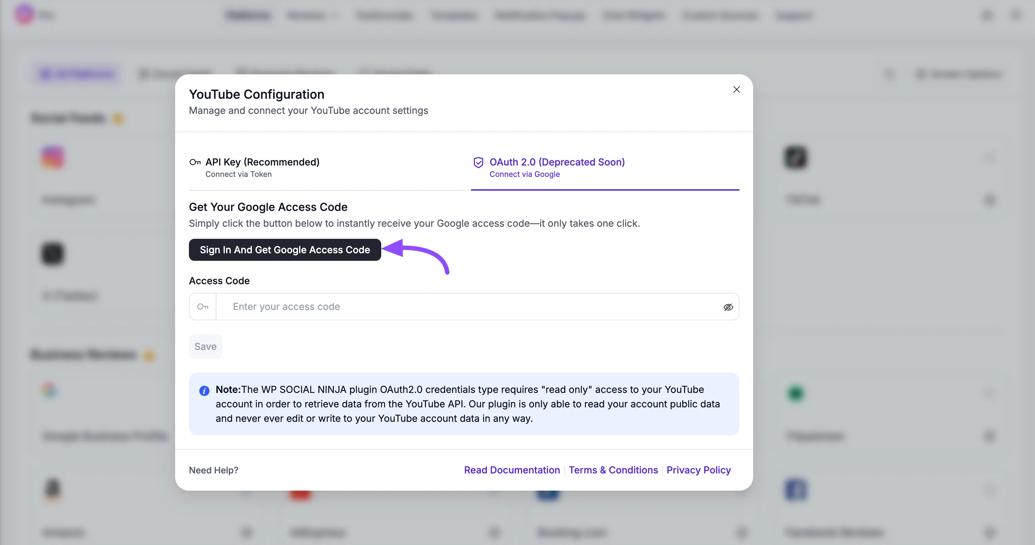Click the Instagram icon in the background page

tap(53, 157)
